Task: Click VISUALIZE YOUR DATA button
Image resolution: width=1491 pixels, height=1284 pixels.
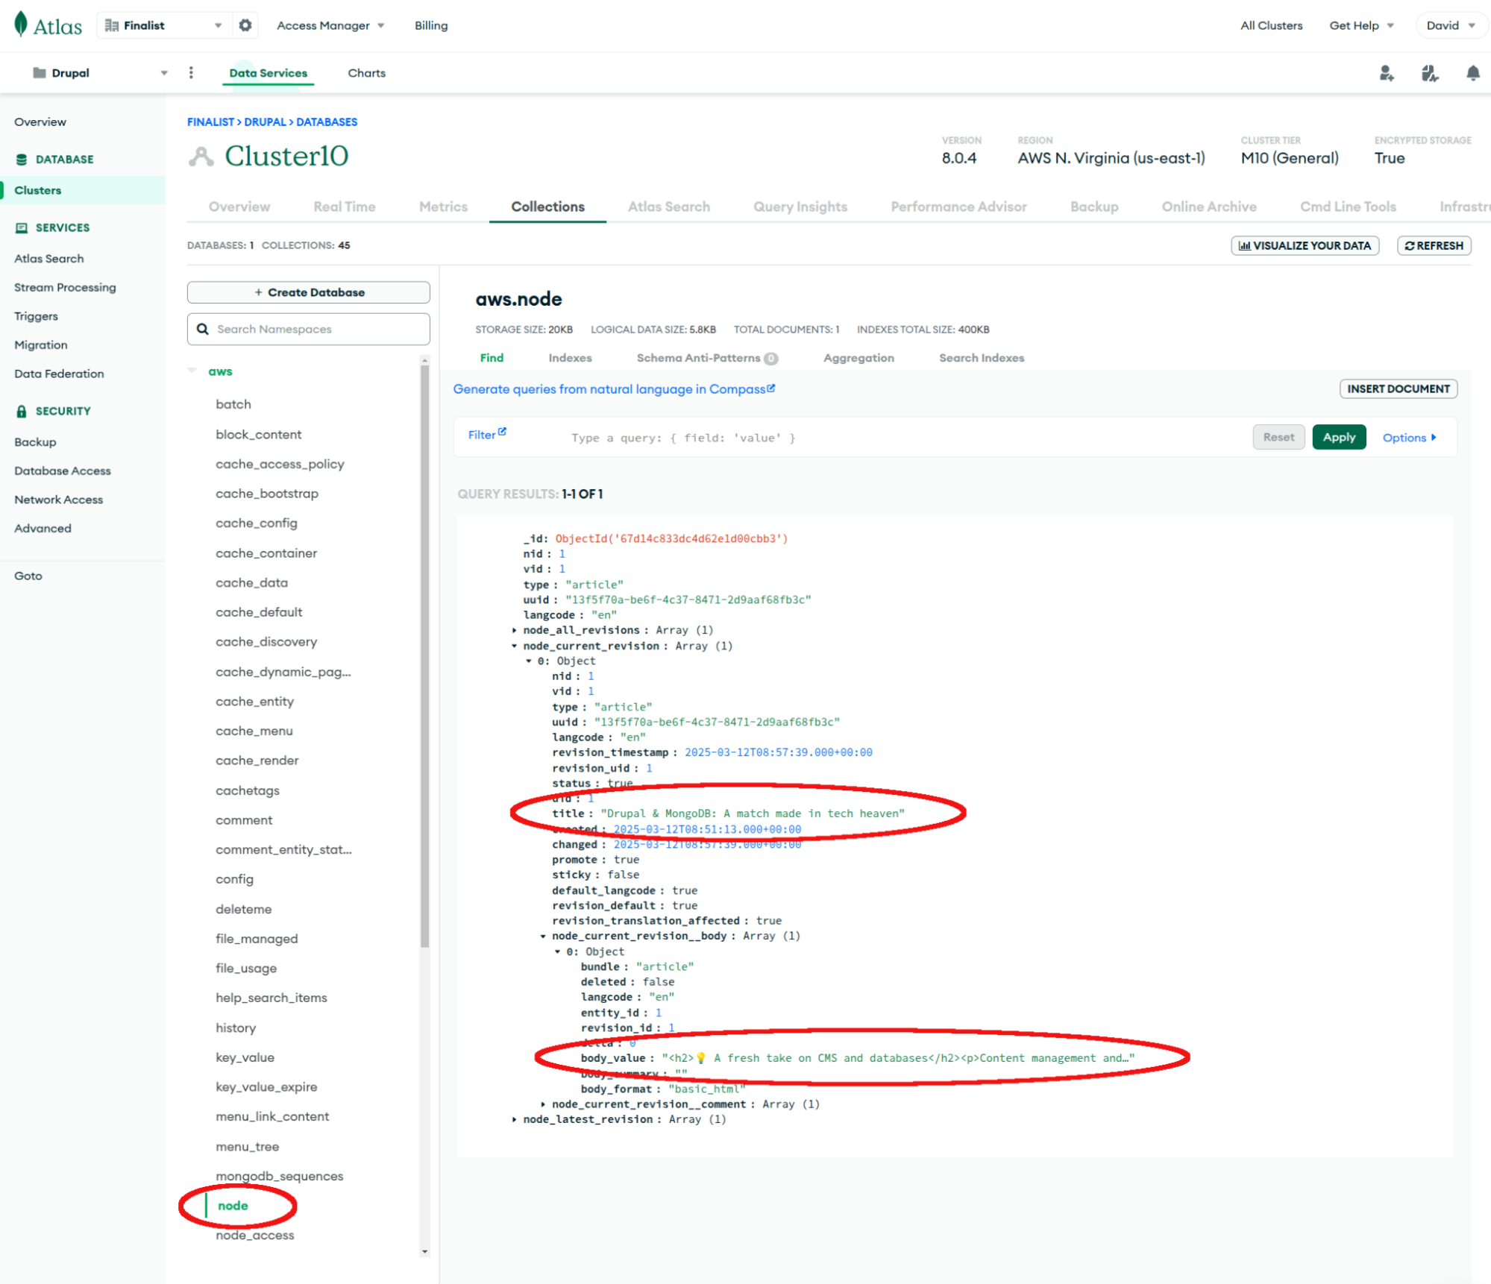Action: (x=1305, y=245)
